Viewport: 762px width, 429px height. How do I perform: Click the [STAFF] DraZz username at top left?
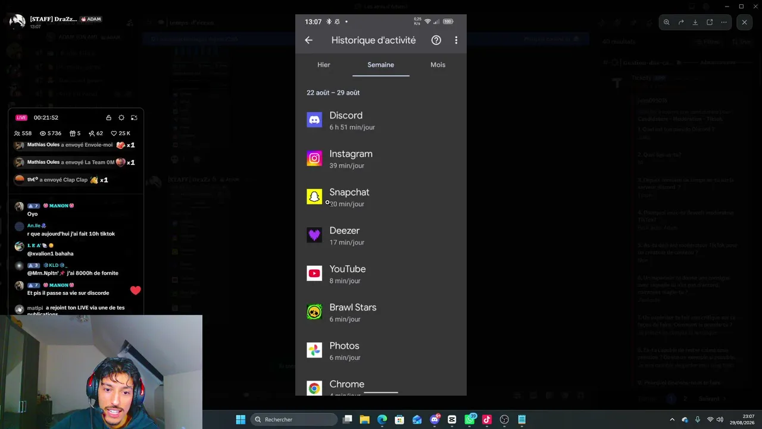pos(53,19)
